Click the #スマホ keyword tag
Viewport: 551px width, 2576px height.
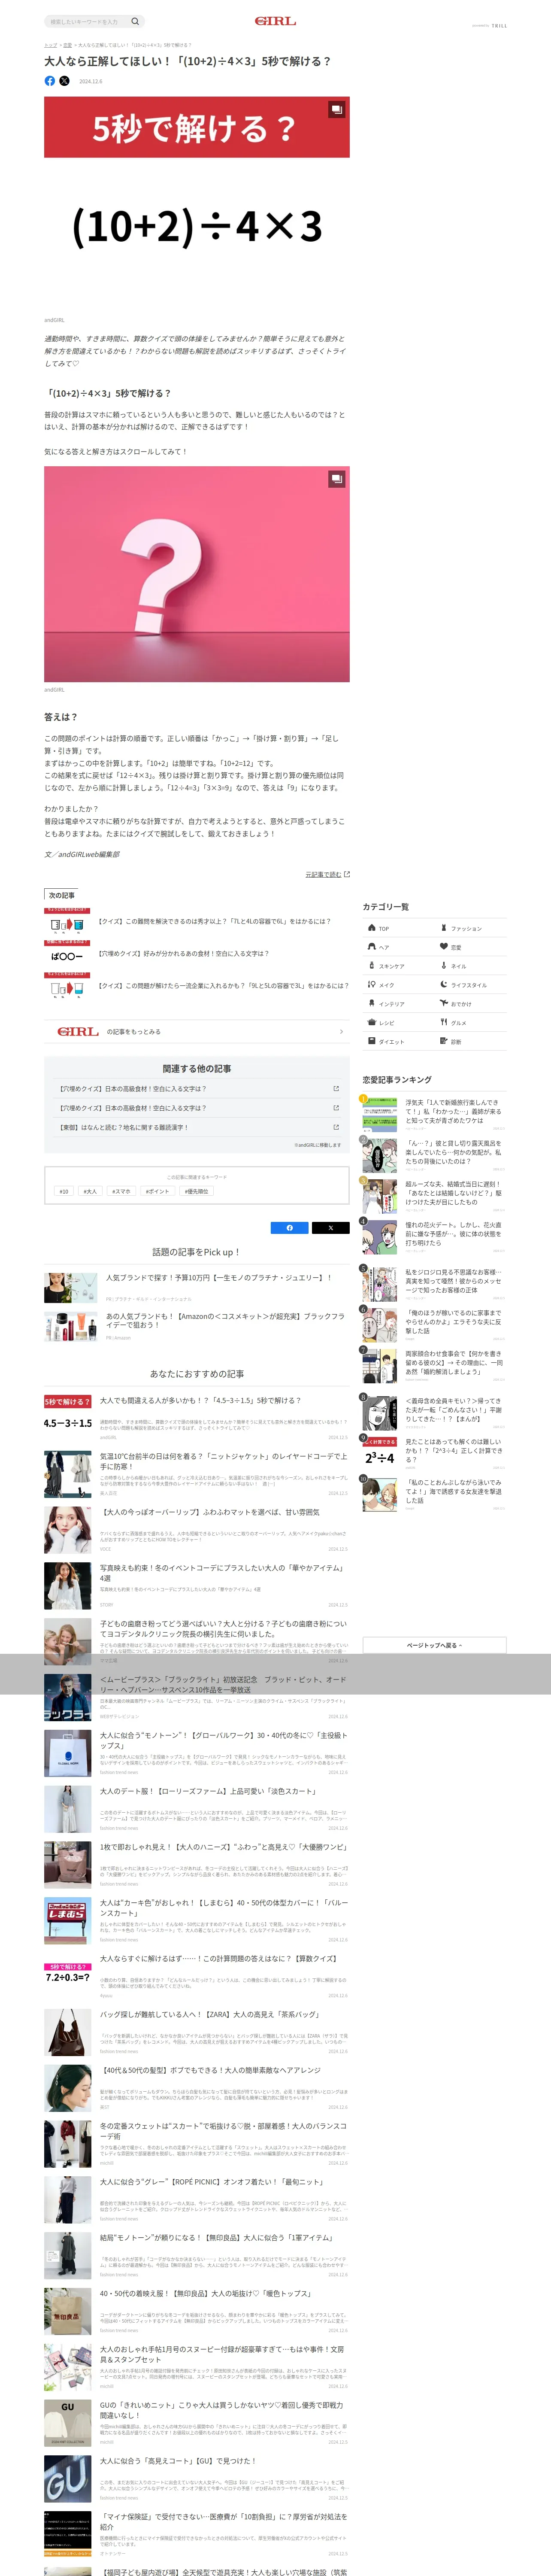(x=121, y=1192)
